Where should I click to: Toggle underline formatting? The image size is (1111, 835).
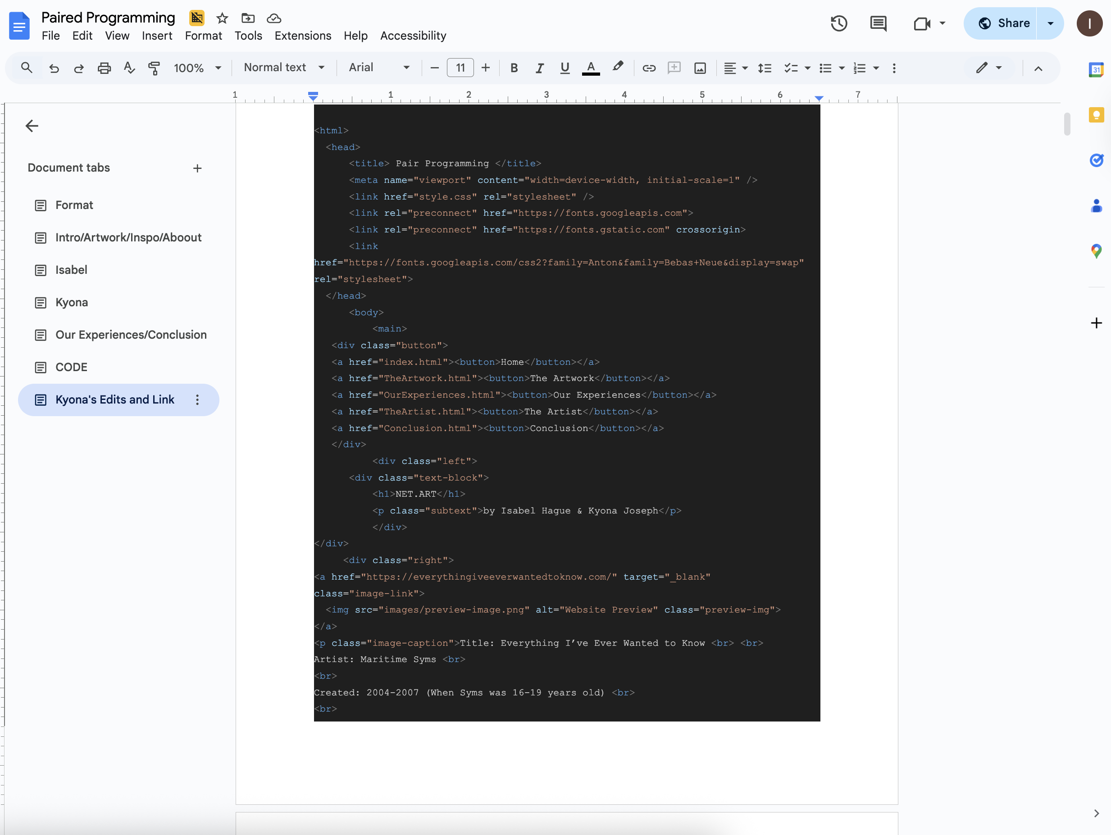[565, 68]
